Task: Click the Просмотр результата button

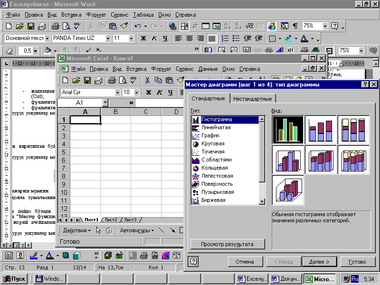Action: tap(228, 244)
